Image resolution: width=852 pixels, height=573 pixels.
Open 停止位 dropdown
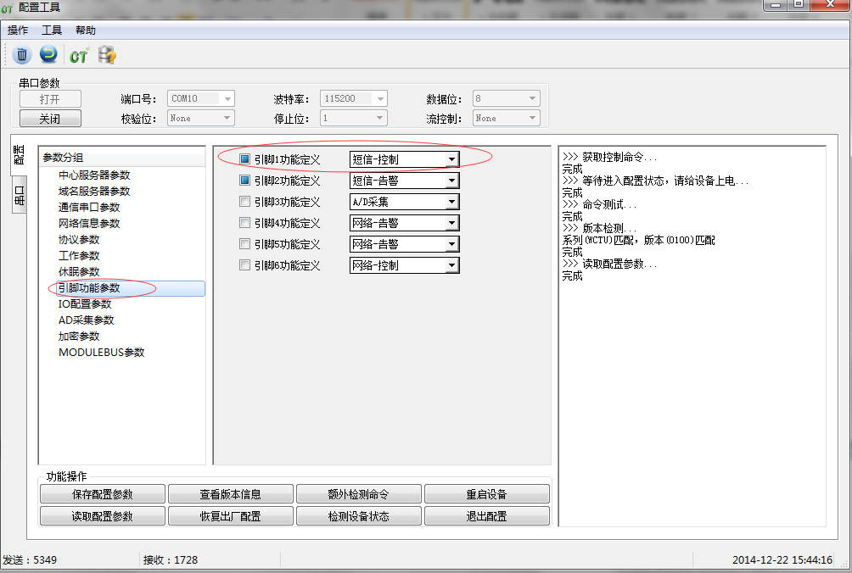[x=353, y=118]
